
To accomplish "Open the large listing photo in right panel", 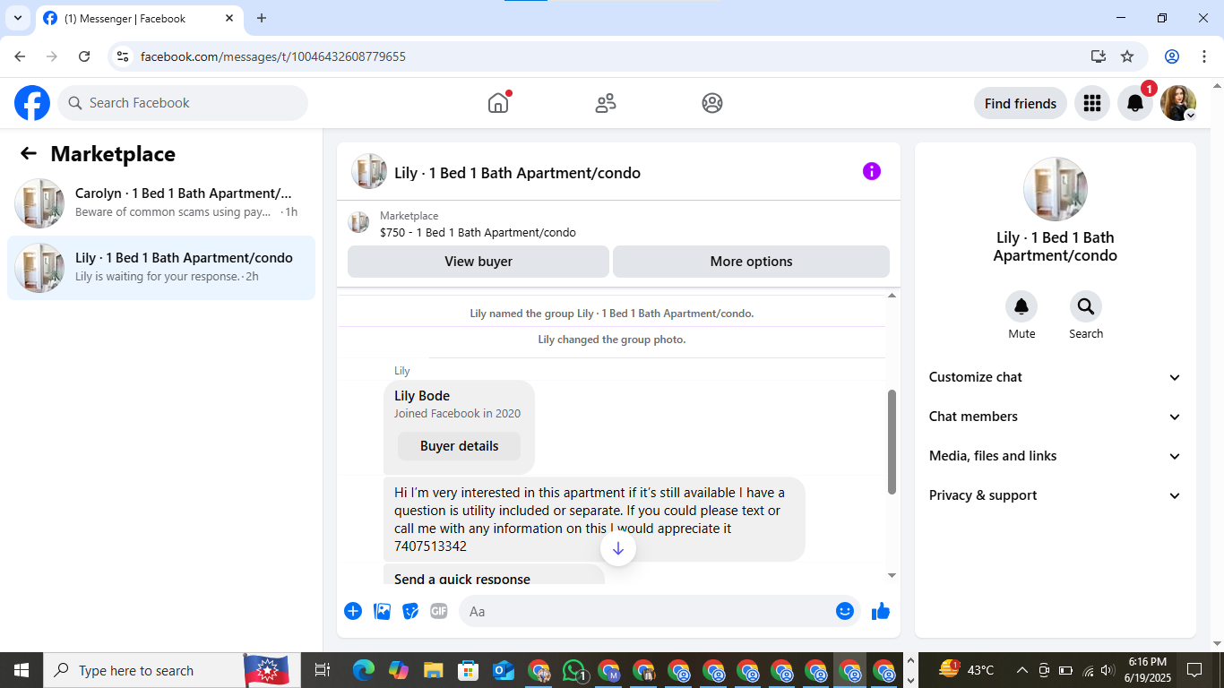I will [1056, 189].
